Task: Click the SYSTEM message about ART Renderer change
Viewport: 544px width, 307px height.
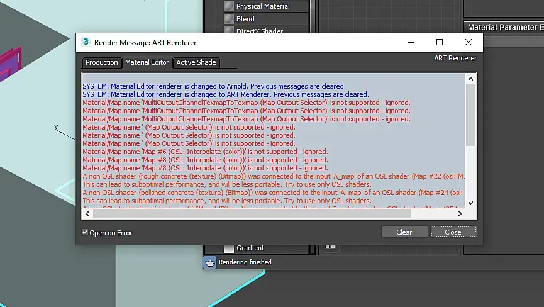Action: (x=226, y=94)
